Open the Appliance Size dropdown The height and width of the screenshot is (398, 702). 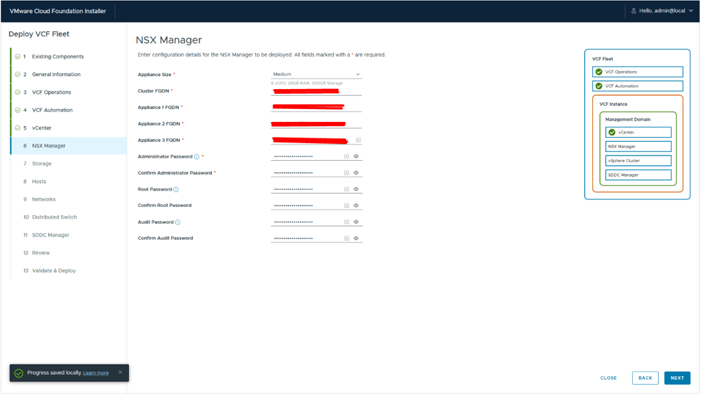[x=317, y=74]
